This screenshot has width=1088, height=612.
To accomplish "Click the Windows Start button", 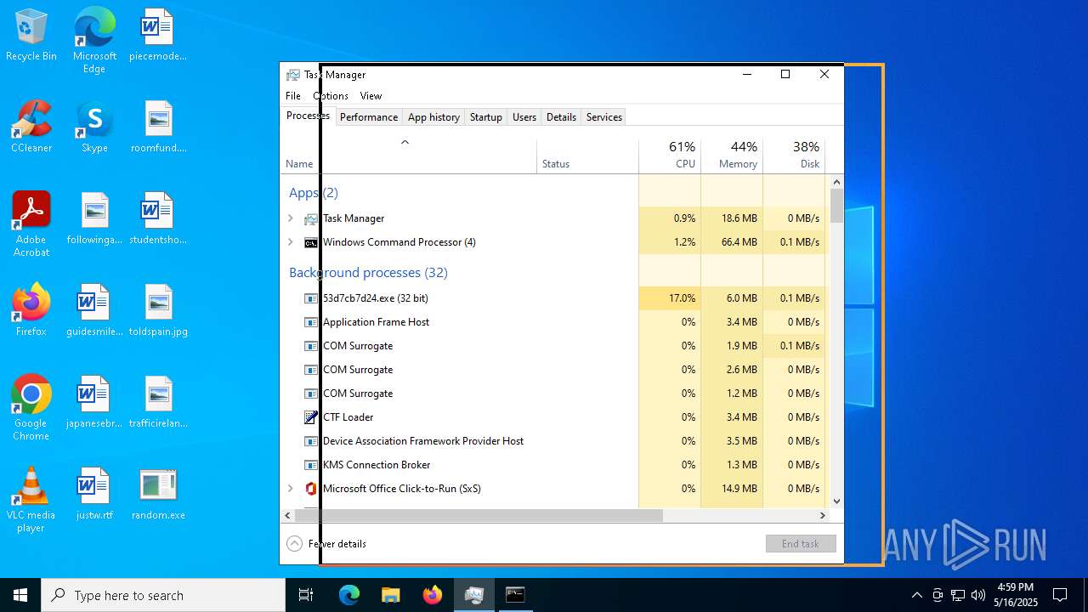I will pos(20,595).
